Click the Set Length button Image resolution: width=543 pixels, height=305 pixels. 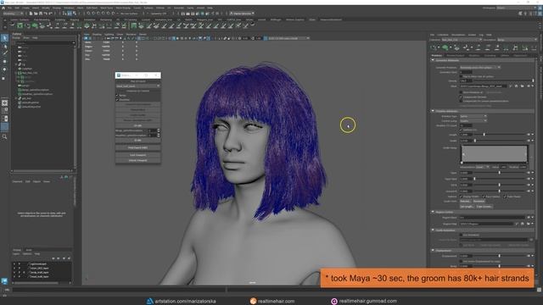467,207
